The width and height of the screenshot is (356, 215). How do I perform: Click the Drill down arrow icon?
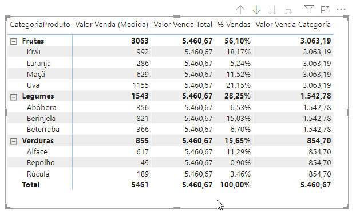256,10
